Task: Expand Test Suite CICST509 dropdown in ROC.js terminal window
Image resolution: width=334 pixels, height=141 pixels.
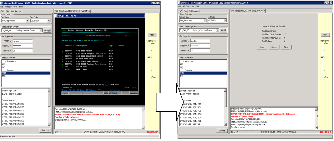Action: 49,21
